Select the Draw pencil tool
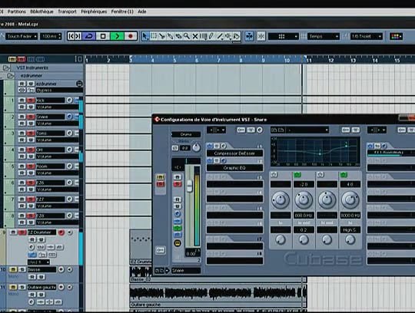 [x=211, y=36]
